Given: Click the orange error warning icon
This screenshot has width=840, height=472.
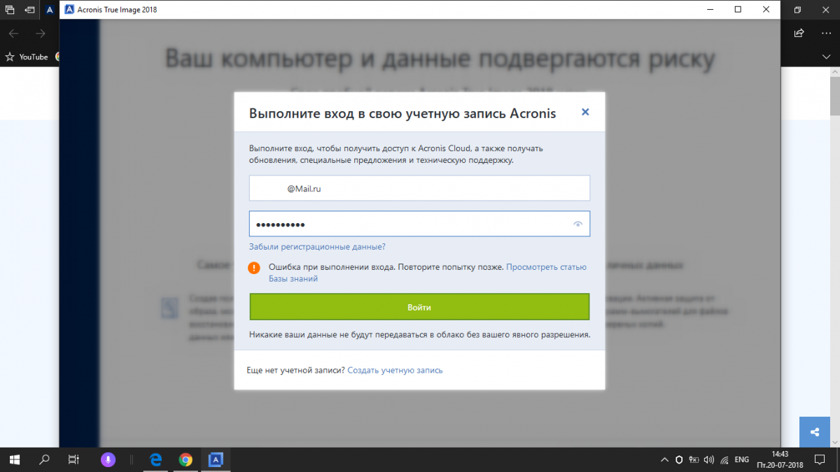Looking at the screenshot, I should point(255,267).
